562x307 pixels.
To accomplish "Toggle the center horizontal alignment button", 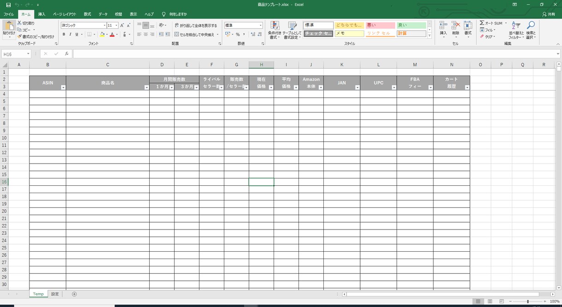I will point(146,34).
